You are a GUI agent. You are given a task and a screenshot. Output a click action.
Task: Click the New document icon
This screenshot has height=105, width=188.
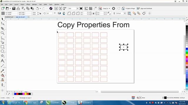pos(3,8)
